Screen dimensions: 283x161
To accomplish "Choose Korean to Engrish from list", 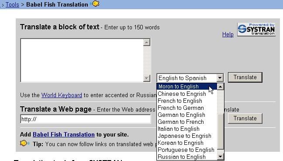I will [187, 143].
